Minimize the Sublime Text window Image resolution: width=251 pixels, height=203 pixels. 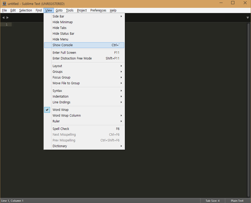(x=221, y=3)
